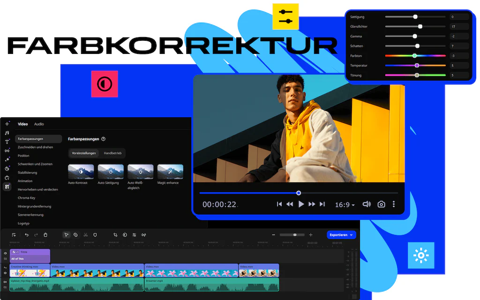Select the Dreamer.mp3 audio clip

[212, 285]
